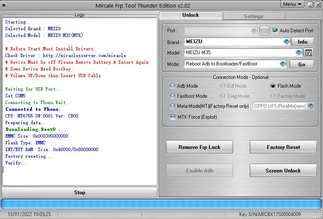
Task: Select Factory Mode radio button
Action: point(273,96)
